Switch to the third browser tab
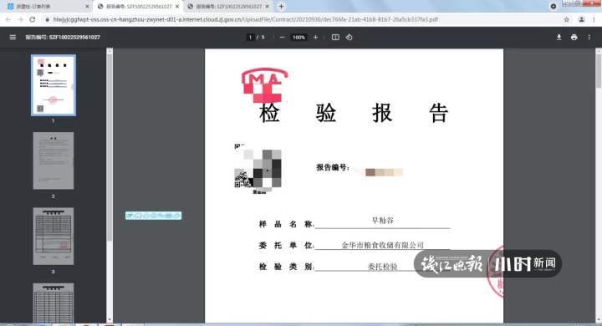Viewport: 602px width, 326px height. (x=228, y=7)
